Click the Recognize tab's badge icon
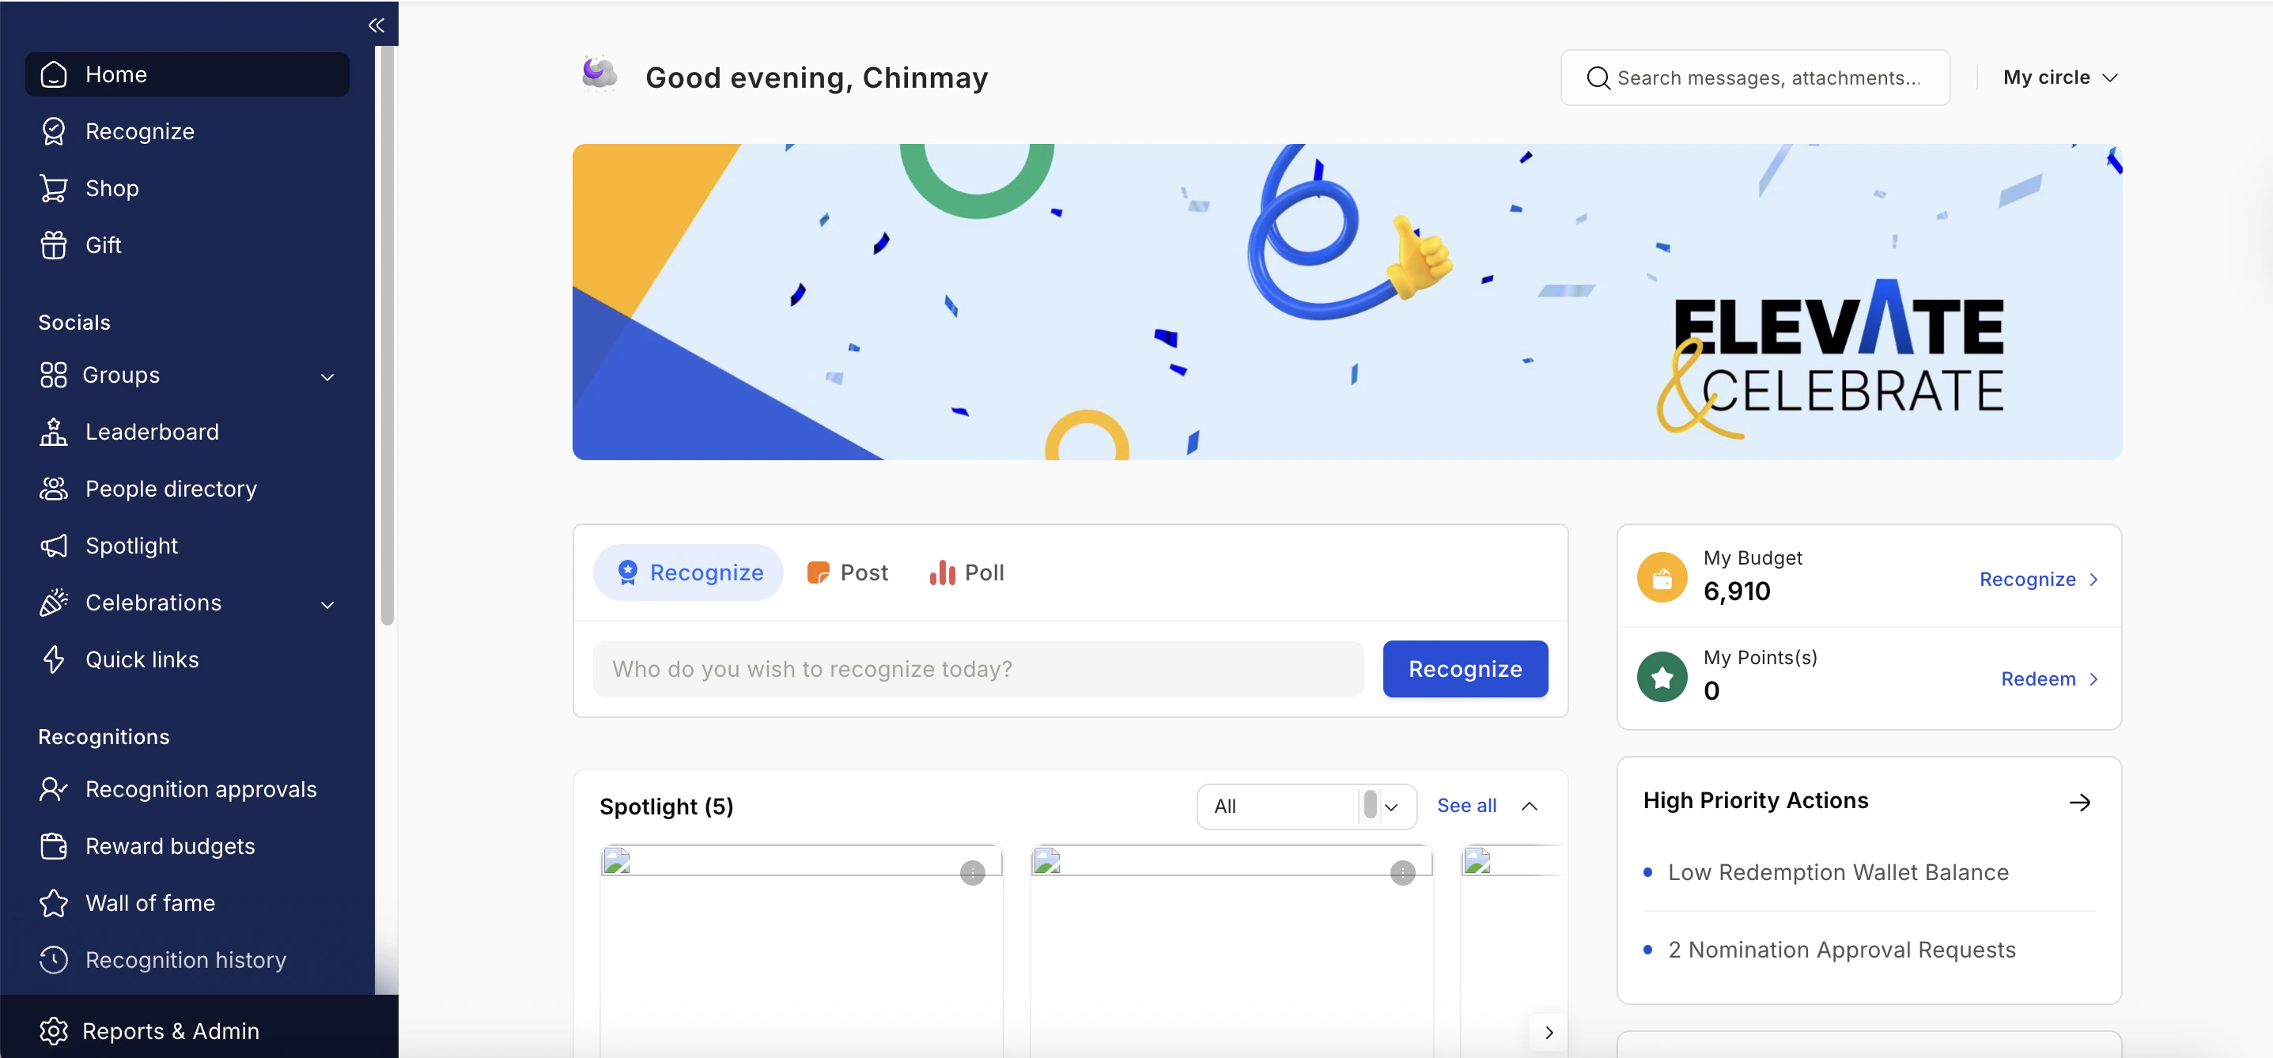The width and height of the screenshot is (2273, 1058). tap(627, 572)
